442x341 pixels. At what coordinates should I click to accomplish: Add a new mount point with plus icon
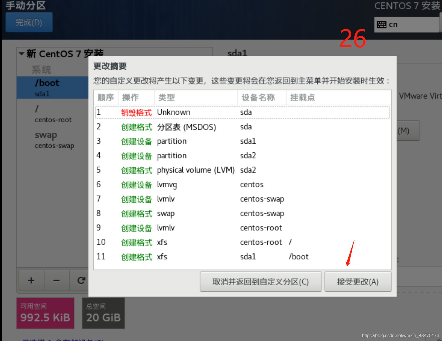[x=31, y=280]
